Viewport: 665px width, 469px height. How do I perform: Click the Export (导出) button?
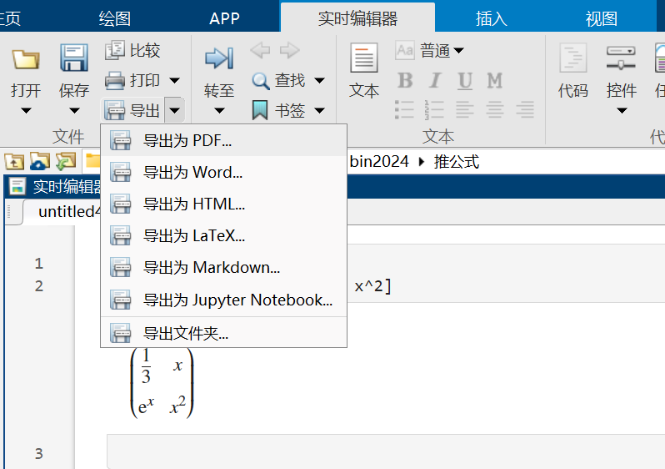(132, 110)
